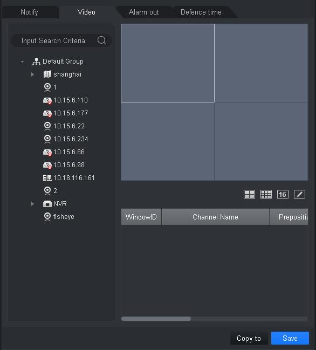The width and height of the screenshot is (316, 350).
Task: Click the Save button
Action: coord(290,338)
